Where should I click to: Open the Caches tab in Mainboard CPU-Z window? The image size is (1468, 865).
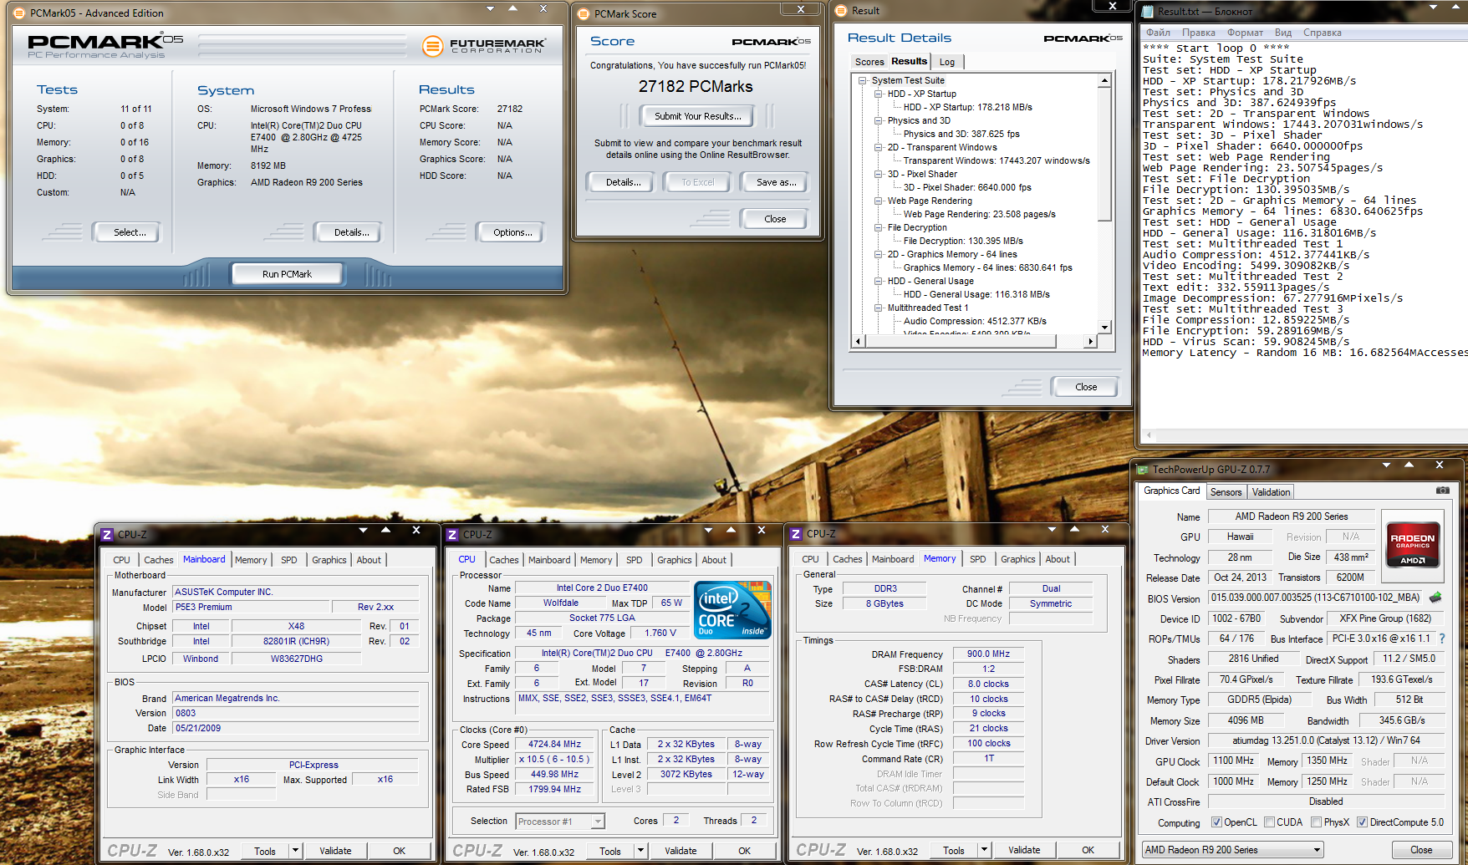(x=159, y=561)
